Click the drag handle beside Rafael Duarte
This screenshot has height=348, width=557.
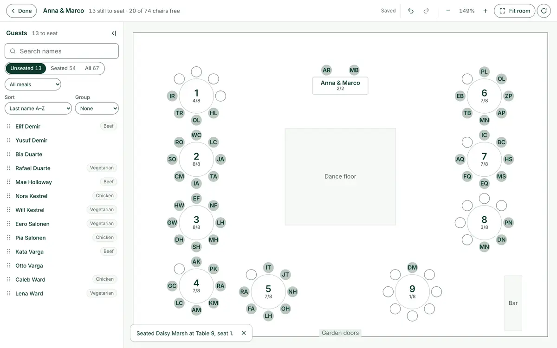pyautogui.click(x=8, y=168)
